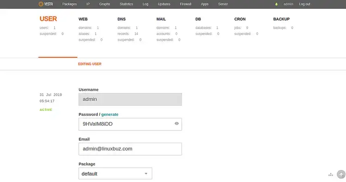Open the BACKUP tab

(x=281, y=19)
